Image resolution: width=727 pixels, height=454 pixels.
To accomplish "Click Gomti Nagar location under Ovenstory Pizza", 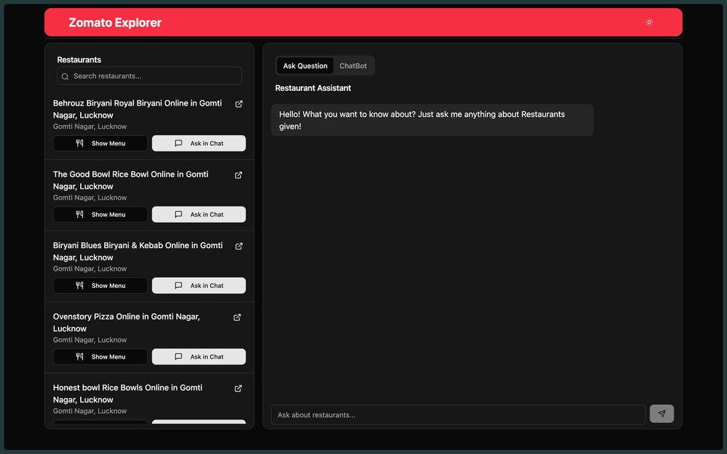I will tap(90, 340).
